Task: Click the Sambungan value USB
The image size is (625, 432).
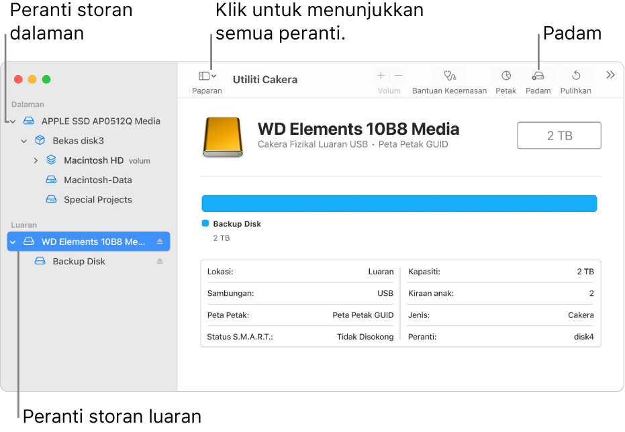Action: (x=385, y=293)
